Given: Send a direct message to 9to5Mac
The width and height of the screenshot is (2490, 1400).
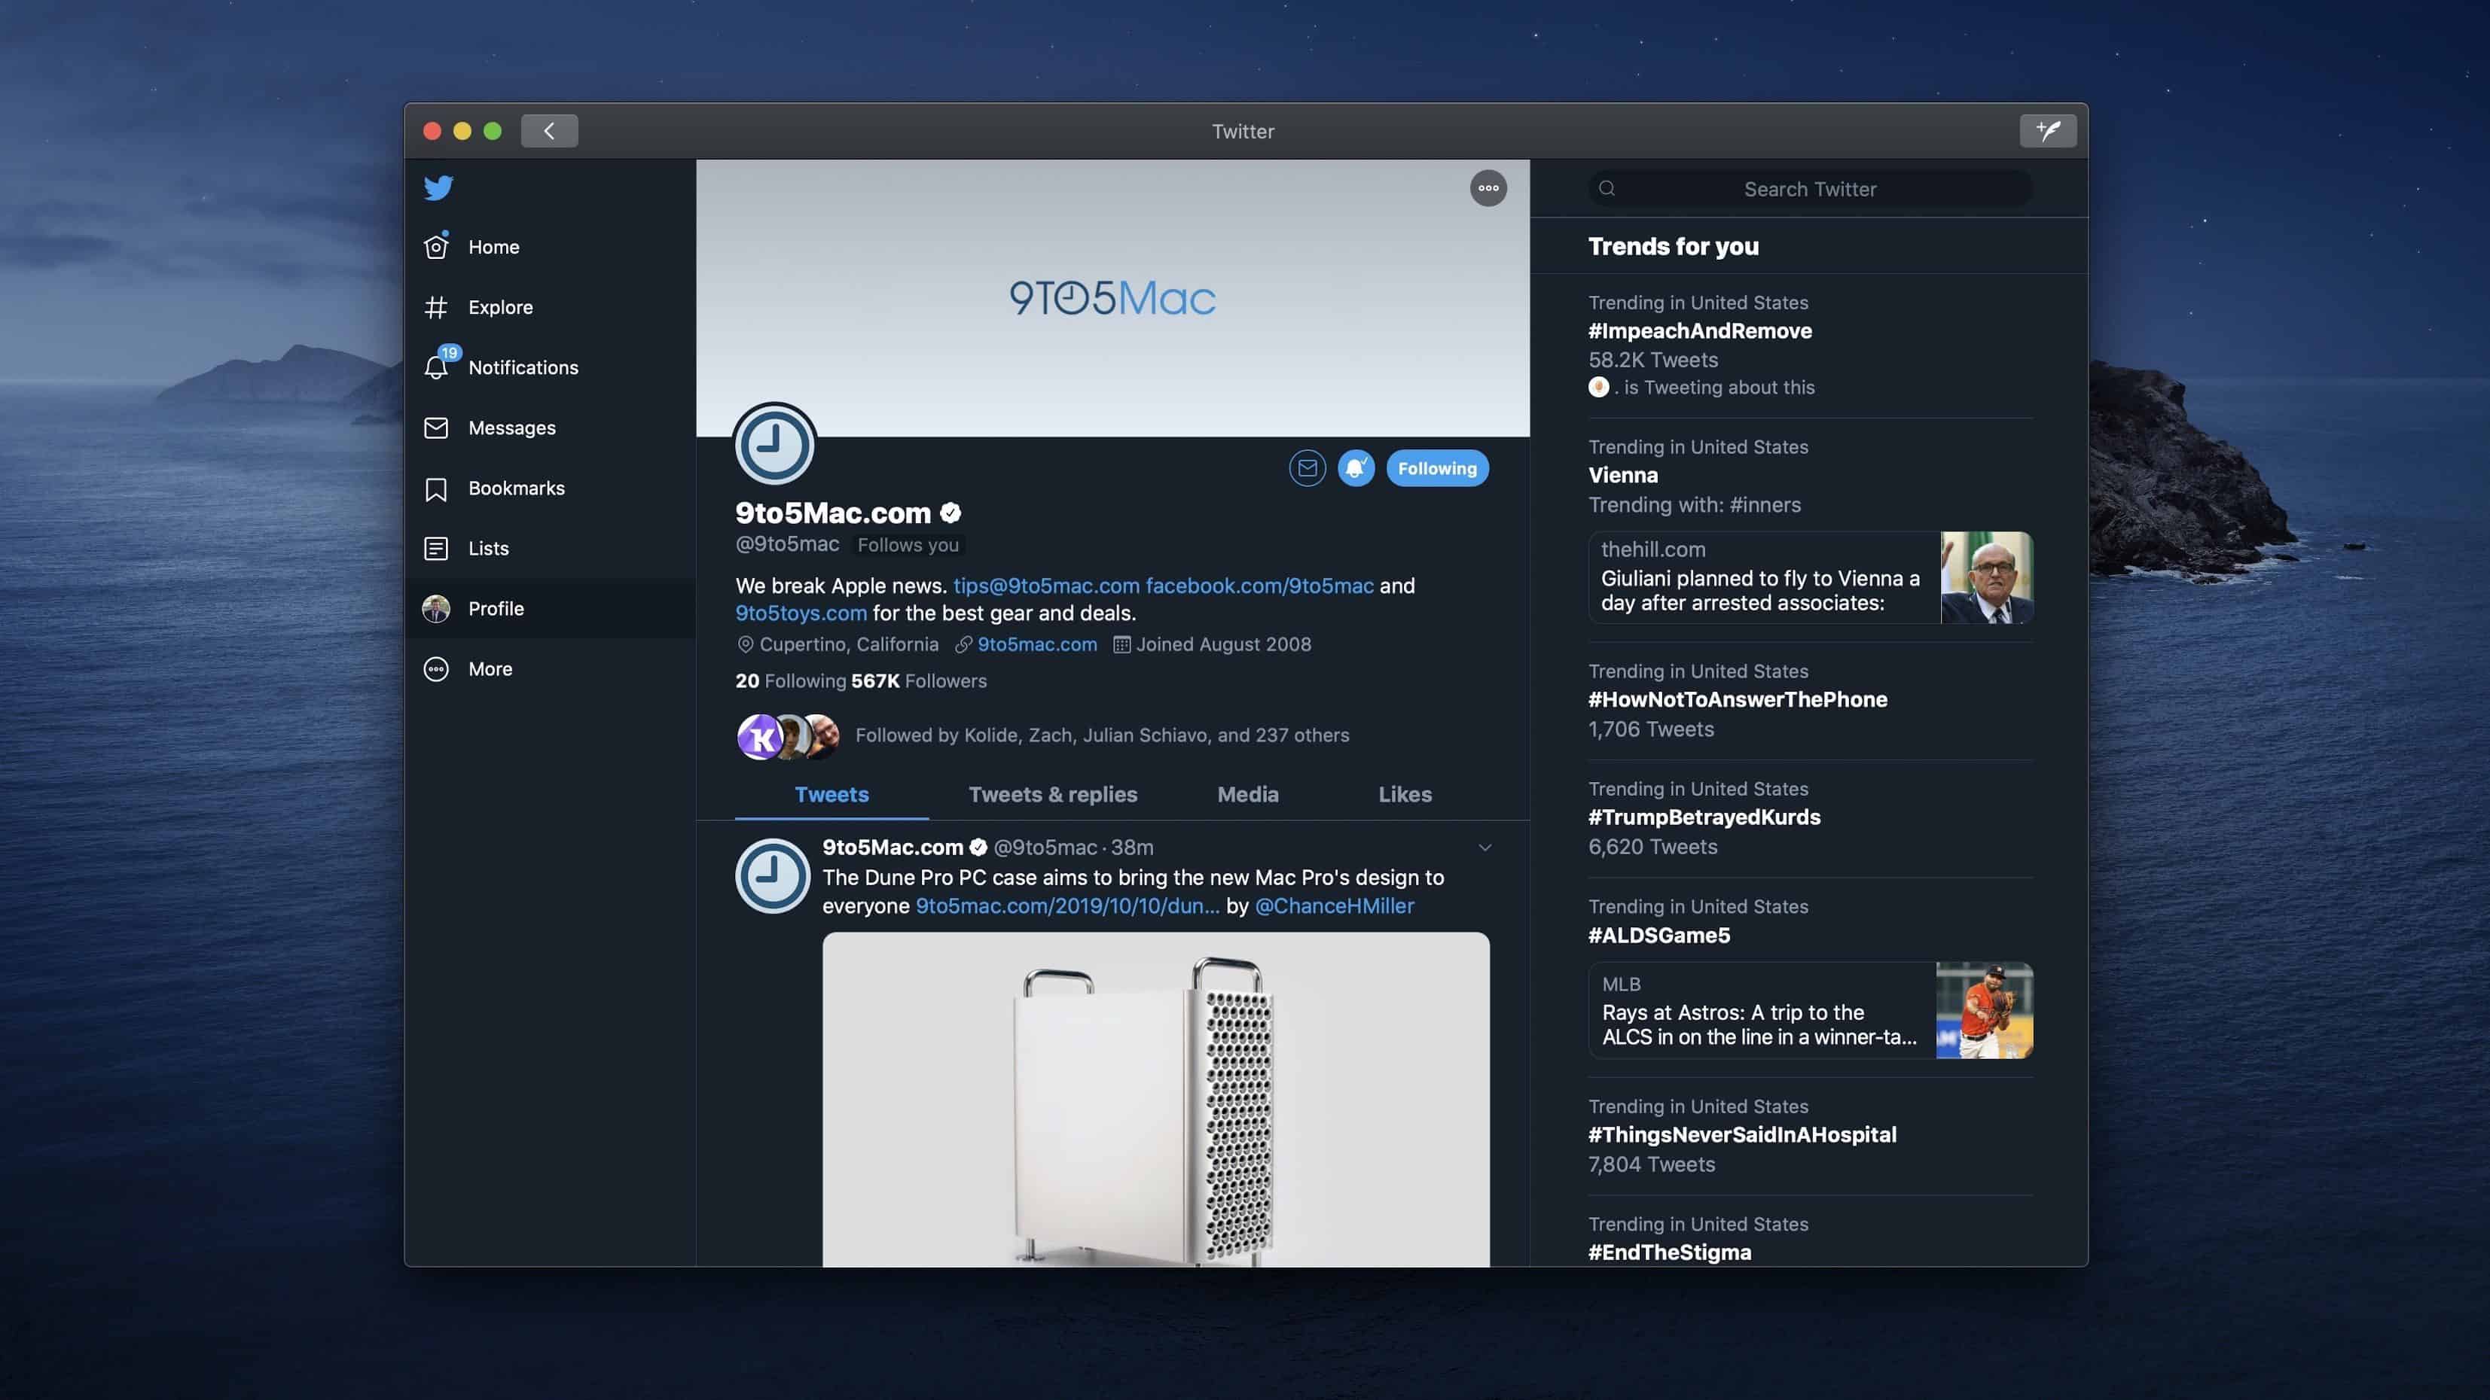Looking at the screenshot, I should pos(1307,467).
